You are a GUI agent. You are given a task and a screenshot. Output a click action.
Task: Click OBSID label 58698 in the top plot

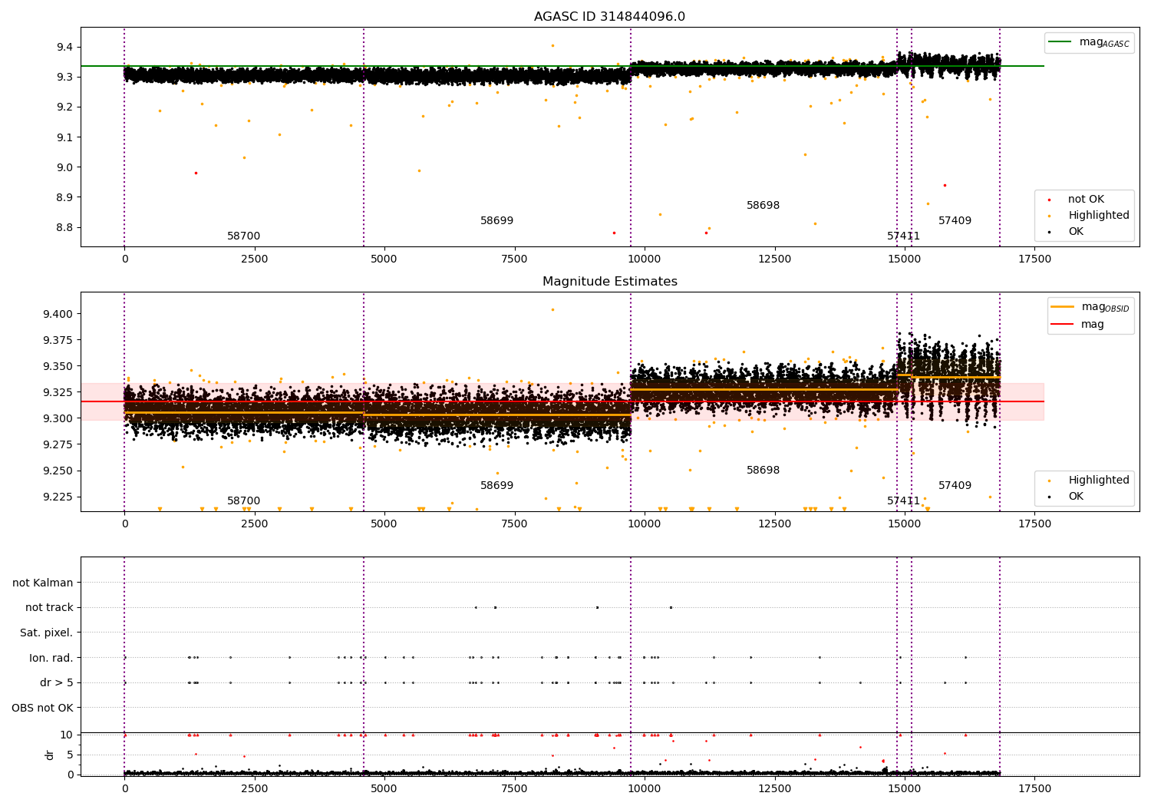(x=763, y=206)
